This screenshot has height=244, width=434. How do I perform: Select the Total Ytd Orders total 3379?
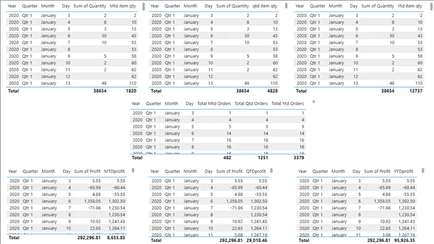pyautogui.click(x=298, y=158)
